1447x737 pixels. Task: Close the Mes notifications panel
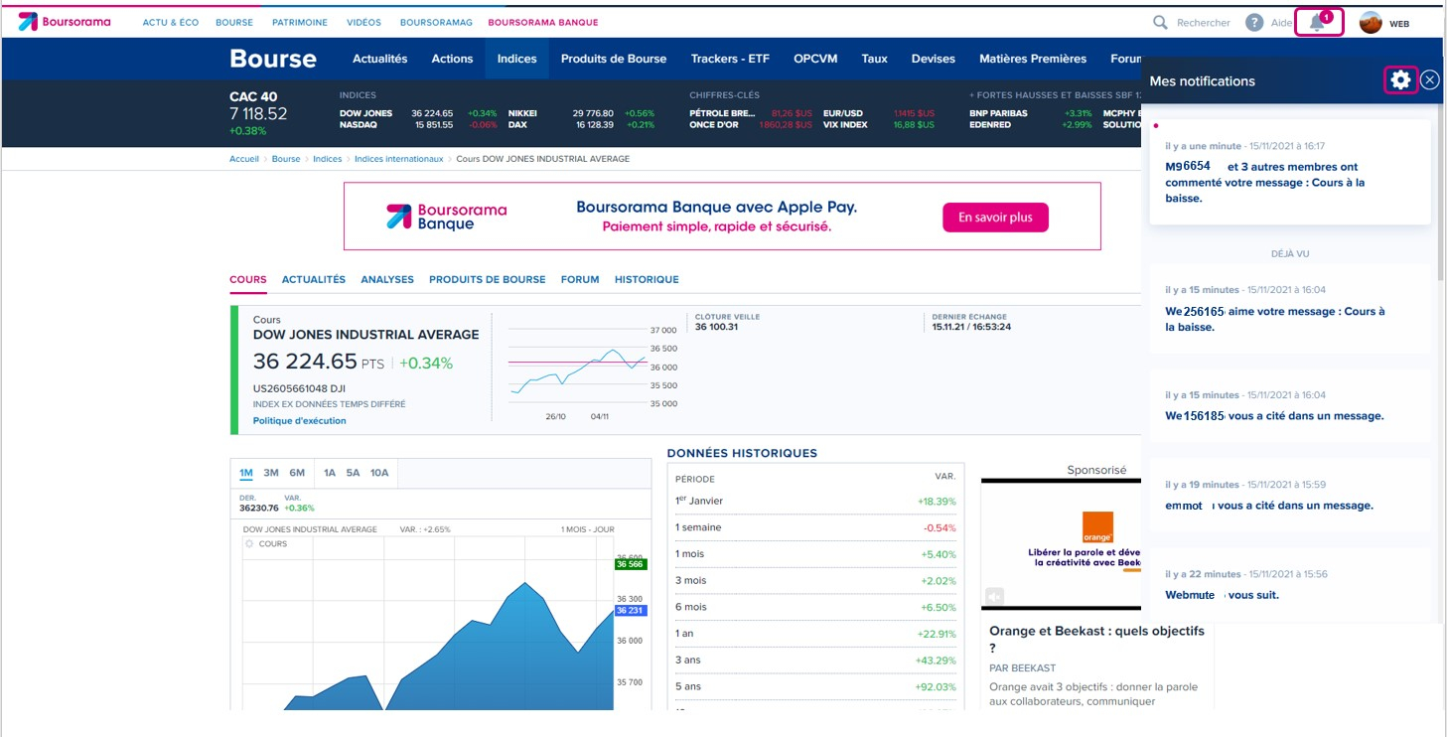click(x=1430, y=80)
